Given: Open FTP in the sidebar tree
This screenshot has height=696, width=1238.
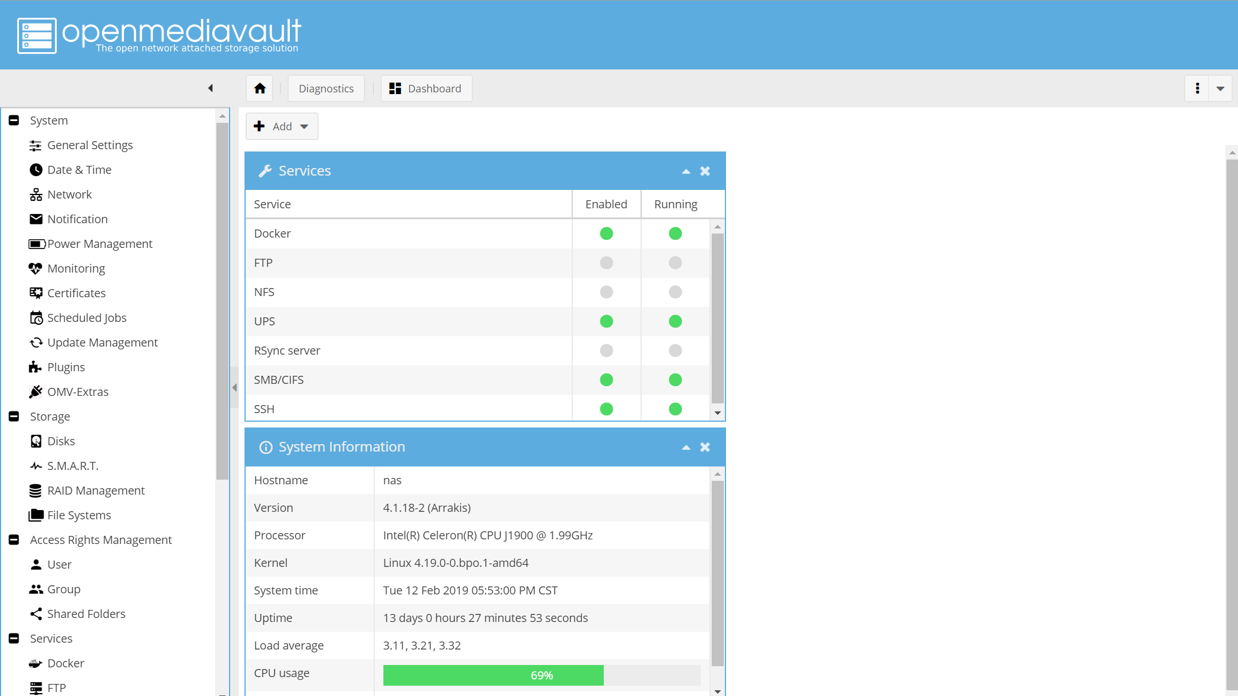Looking at the screenshot, I should click(x=56, y=688).
